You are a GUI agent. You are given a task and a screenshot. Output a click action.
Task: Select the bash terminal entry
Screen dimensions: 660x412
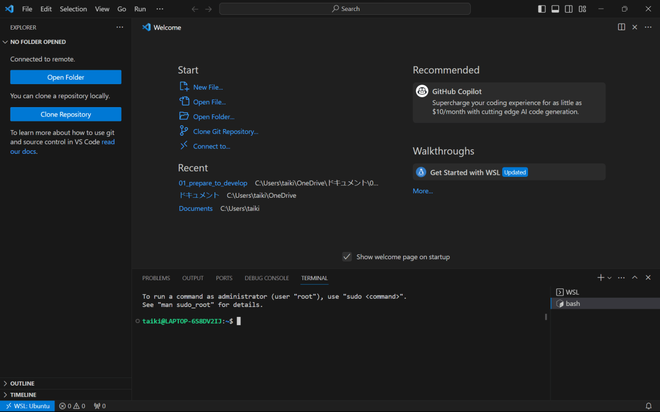(605, 303)
